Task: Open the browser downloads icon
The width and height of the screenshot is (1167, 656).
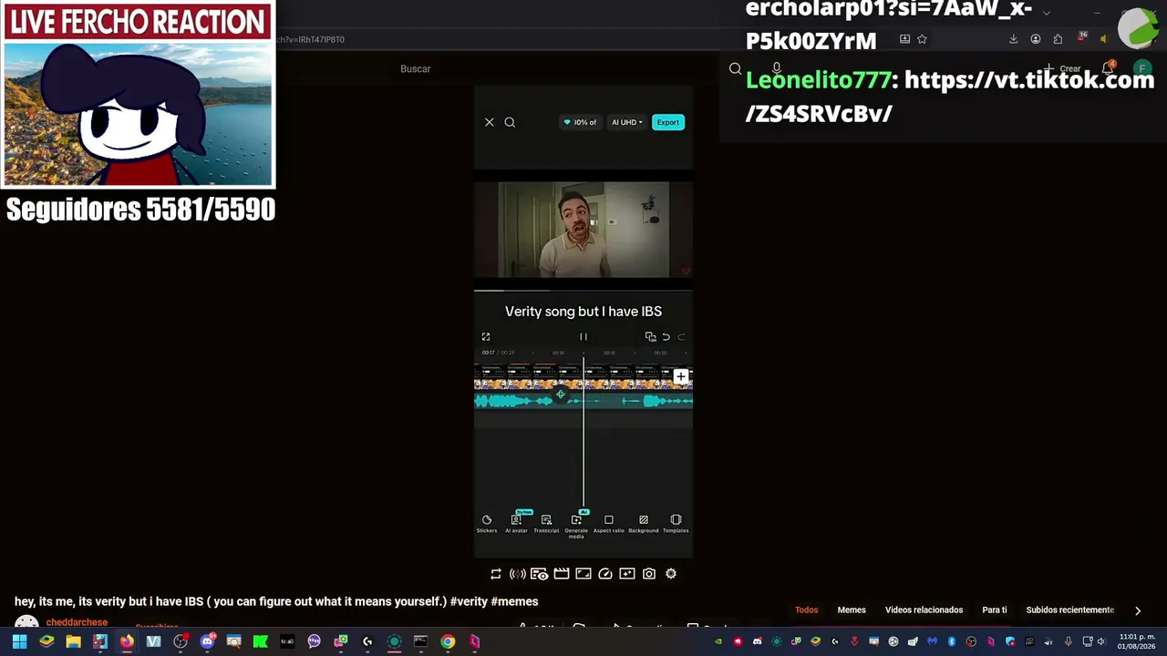Action: point(1013,39)
